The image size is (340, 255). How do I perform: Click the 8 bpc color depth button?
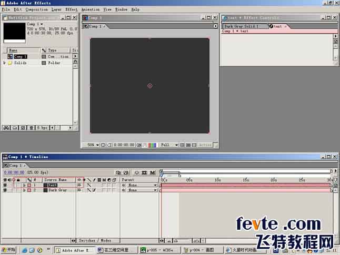[42, 128]
